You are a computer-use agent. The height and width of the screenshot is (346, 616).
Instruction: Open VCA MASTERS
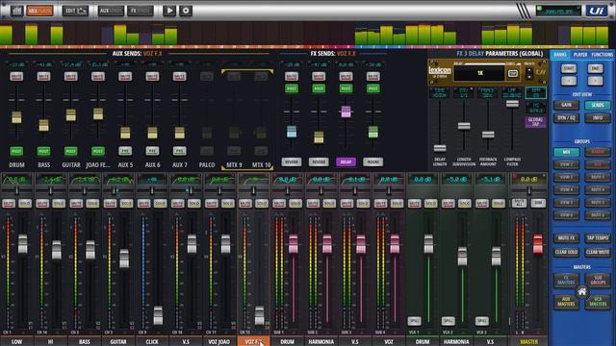coord(598,301)
